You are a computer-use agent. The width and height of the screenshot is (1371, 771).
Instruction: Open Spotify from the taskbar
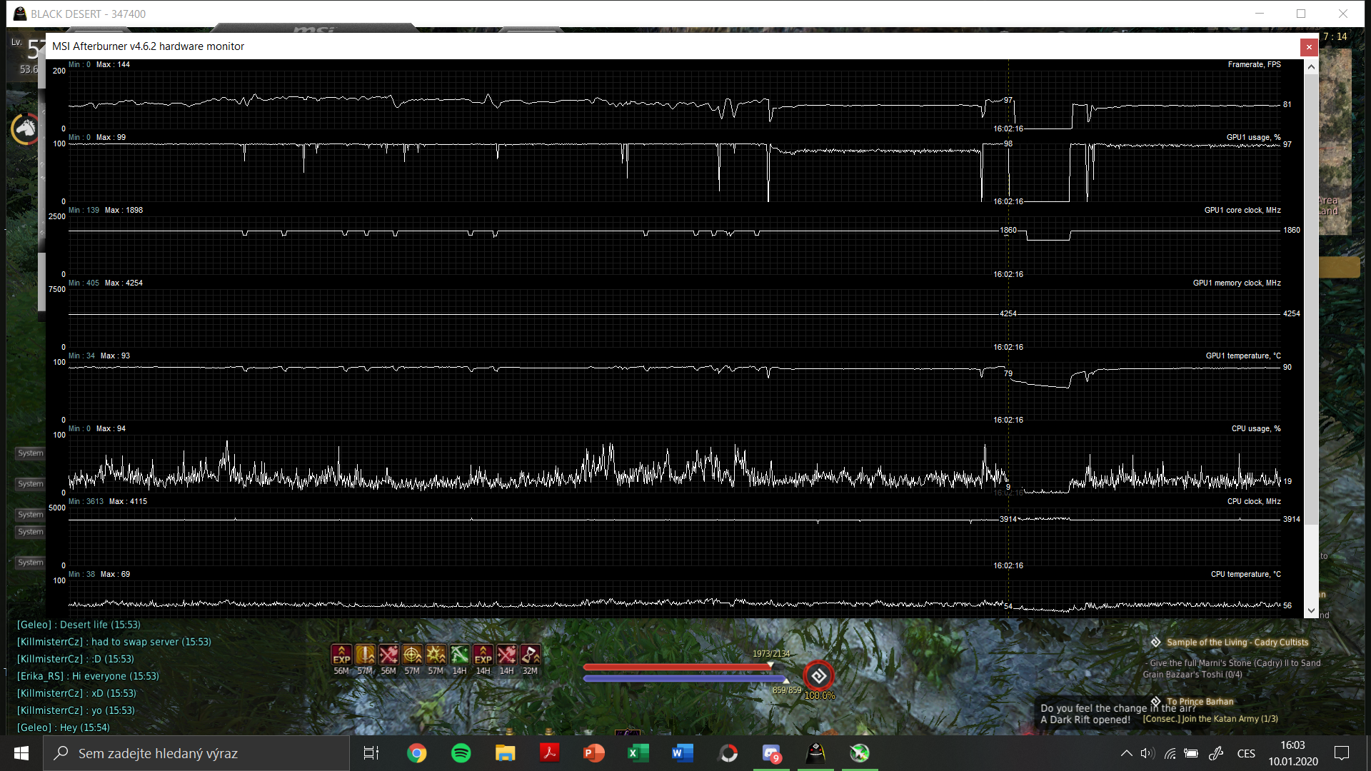461,753
